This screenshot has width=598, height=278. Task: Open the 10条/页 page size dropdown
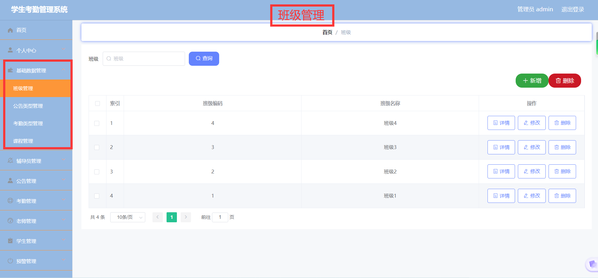[128, 217]
